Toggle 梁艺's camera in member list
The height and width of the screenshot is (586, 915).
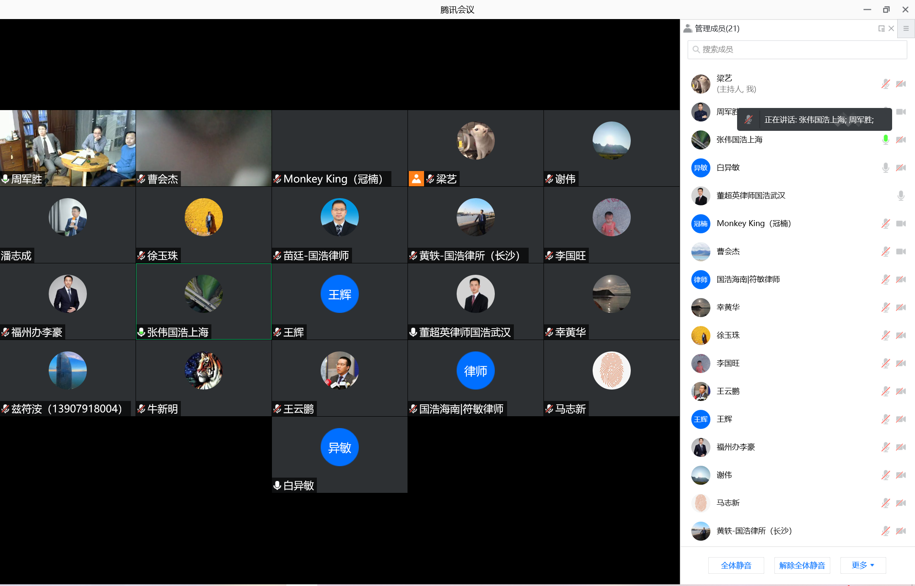pyautogui.click(x=901, y=84)
